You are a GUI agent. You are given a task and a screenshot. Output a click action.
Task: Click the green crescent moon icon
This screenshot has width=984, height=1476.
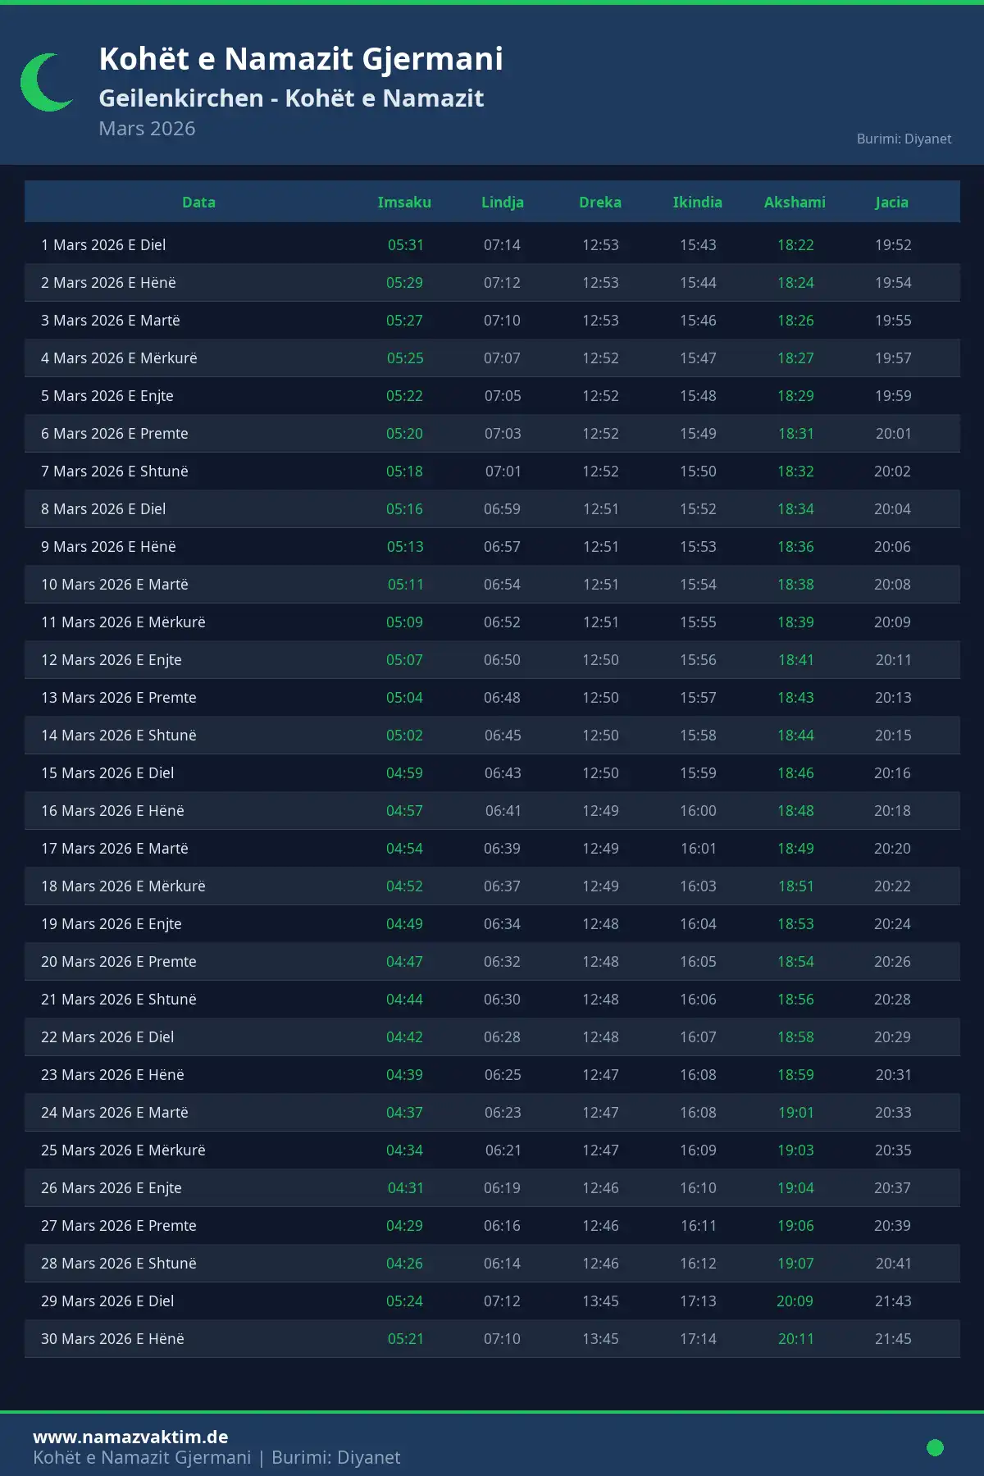(45, 83)
